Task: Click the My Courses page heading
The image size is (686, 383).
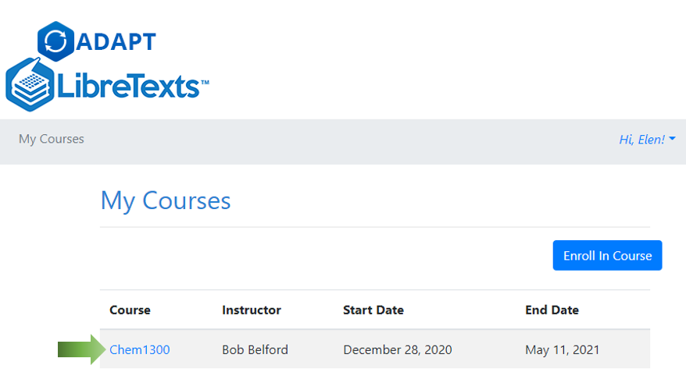Action: pyautogui.click(x=166, y=200)
